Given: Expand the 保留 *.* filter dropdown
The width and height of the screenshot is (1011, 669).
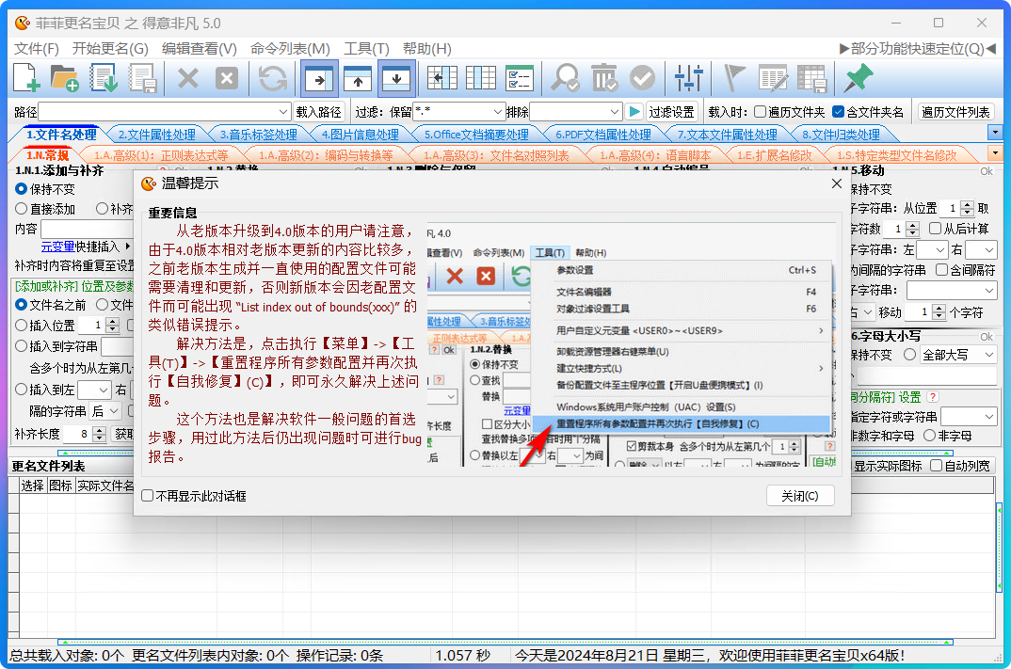Looking at the screenshot, I should 496,112.
